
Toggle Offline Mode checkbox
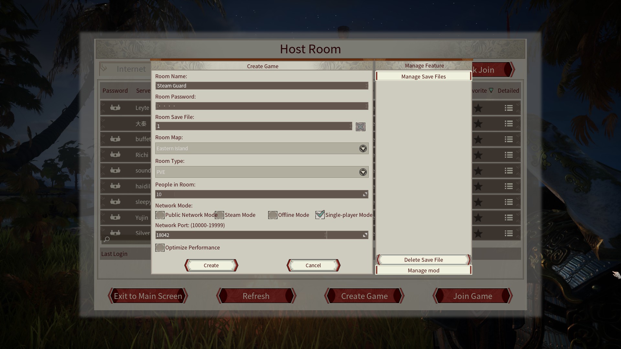pos(272,215)
